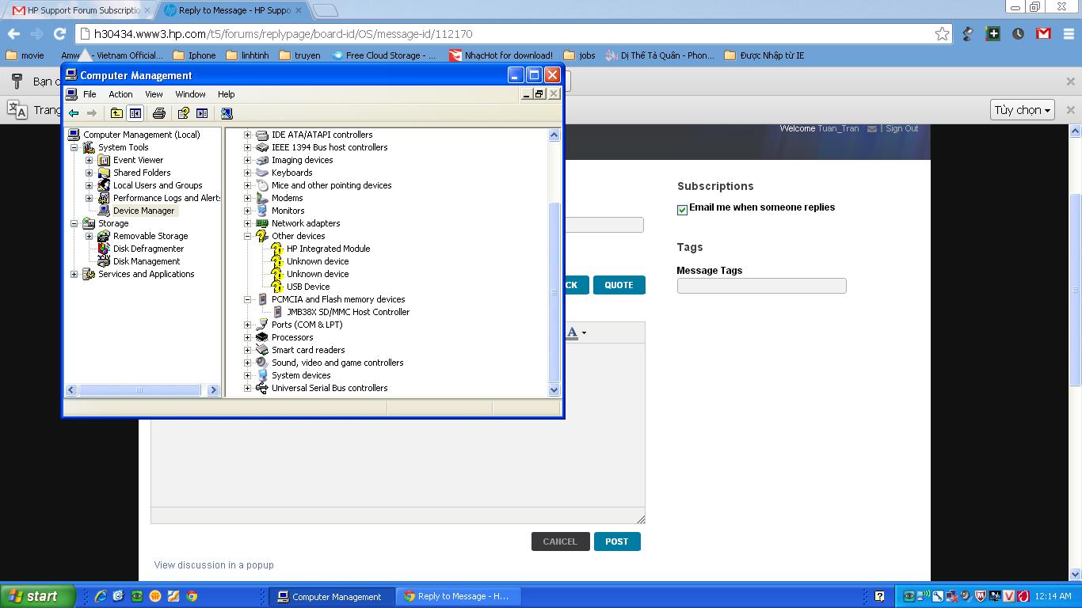Click the Chrome back navigation arrow
Image resolution: width=1082 pixels, height=608 pixels.
pyautogui.click(x=13, y=33)
